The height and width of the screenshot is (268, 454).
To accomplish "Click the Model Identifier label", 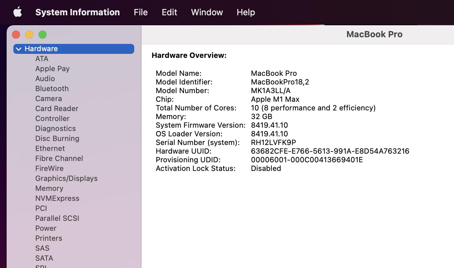I will [x=184, y=82].
